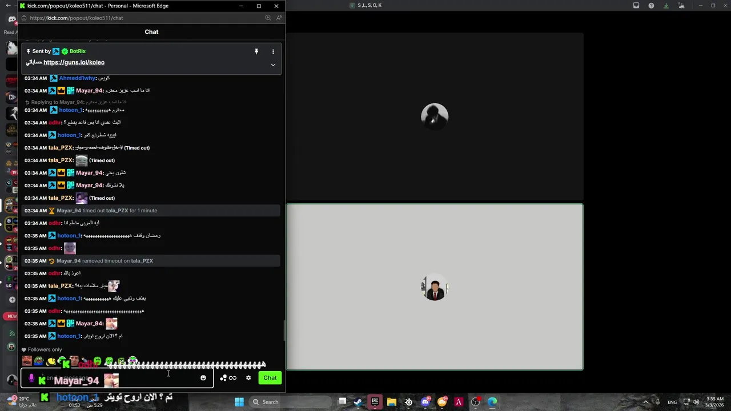Click the URL kick.com/popout/koleo511/chat in address bar
This screenshot has width=731, height=411.
(x=77, y=18)
